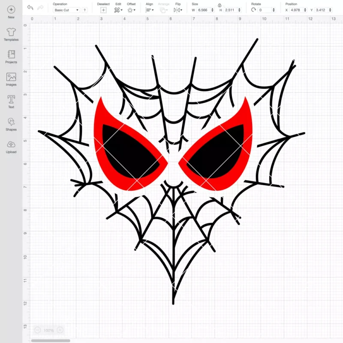The image size is (343, 343).
Task: Open the Offset tool
Action: coord(130,10)
